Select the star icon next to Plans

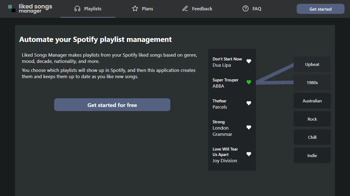135,8
